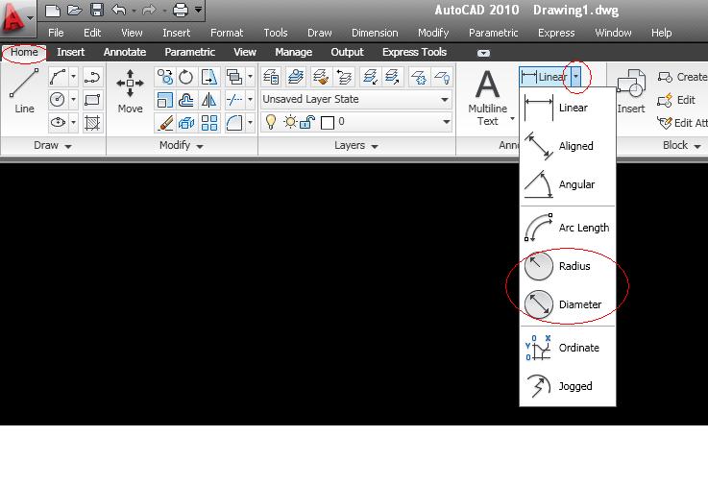
Task: Click Create in the Block panel
Action: [682, 77]
